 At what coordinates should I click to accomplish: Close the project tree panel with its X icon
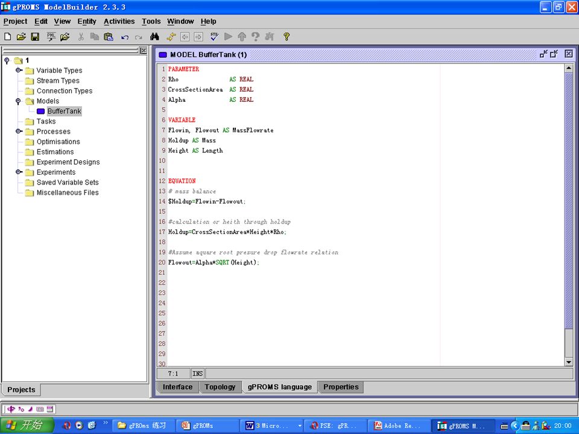(x=144, y=51)
